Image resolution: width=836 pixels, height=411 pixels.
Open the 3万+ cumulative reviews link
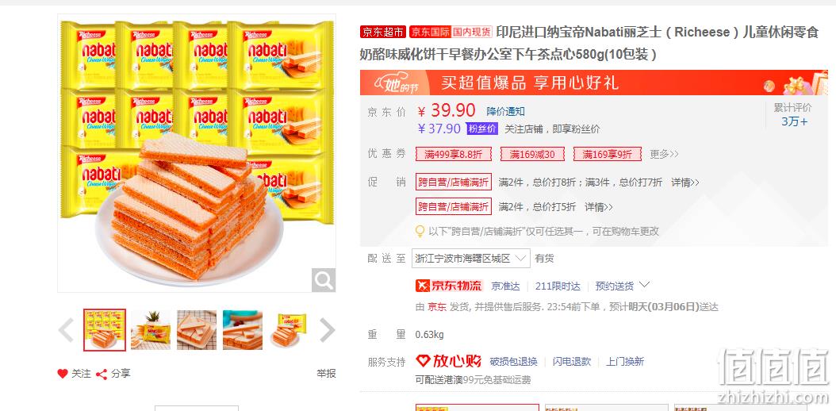coord(794,121)
